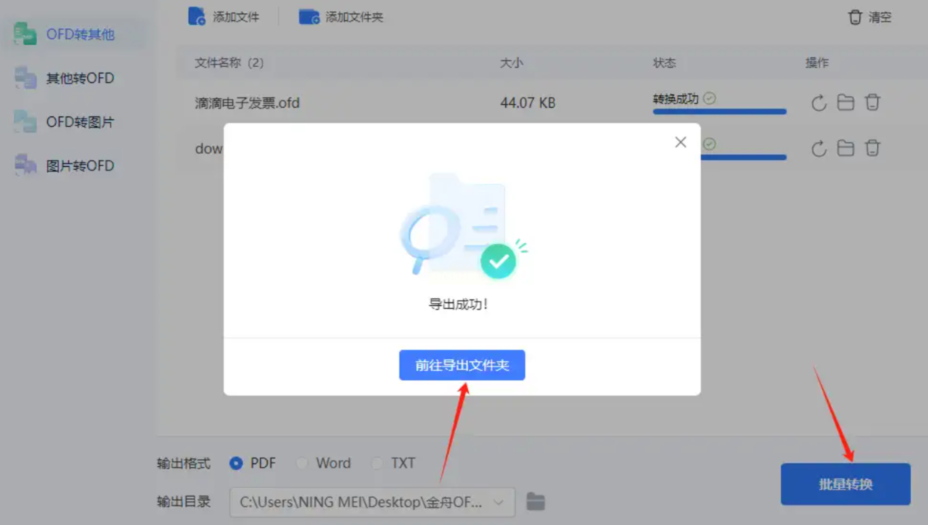Click the clear-all trash icon
The height and width of the screenshot is (525, 928).
[855, 17]
